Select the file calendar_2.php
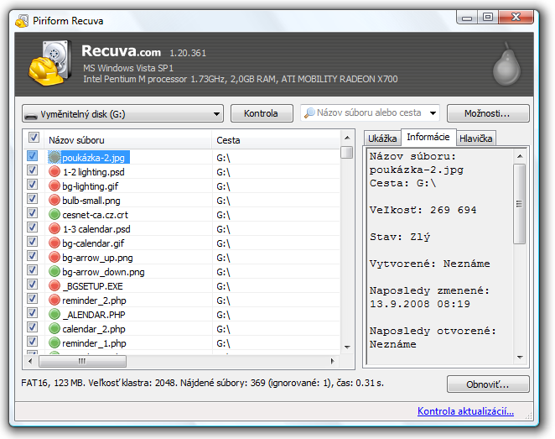555x439 pixels. (94, 329)
